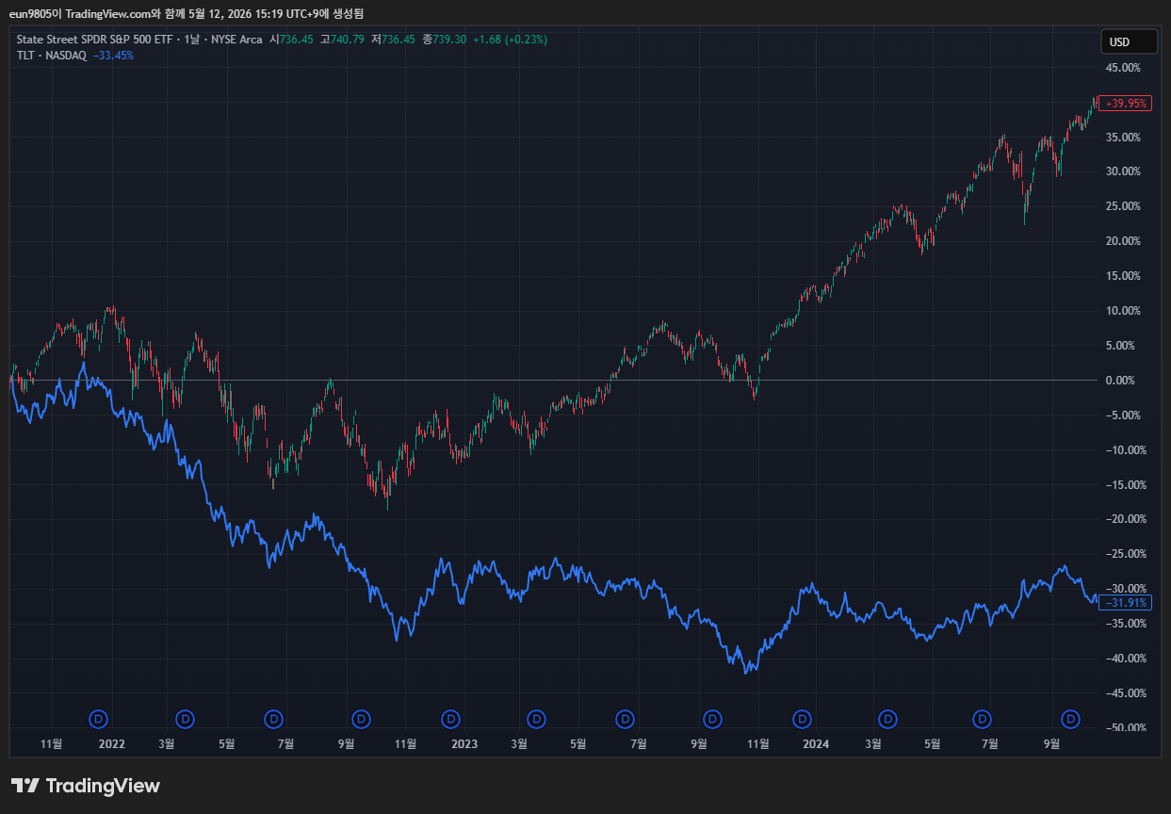Click the December 2022 dividend D marker
The height and width of the screenshot is (814, 1171).
[x=451, y=719]
